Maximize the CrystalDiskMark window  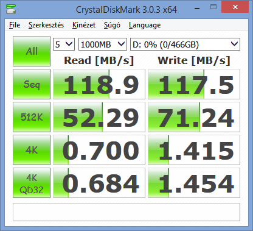(213, 7)
